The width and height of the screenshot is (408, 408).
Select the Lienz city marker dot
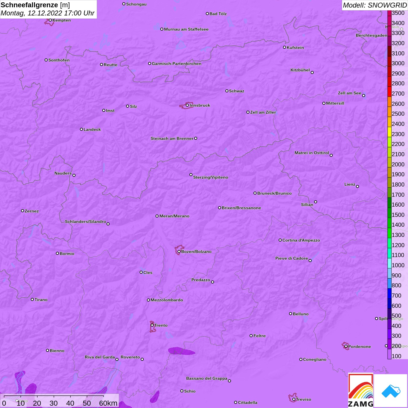(358, 187)
